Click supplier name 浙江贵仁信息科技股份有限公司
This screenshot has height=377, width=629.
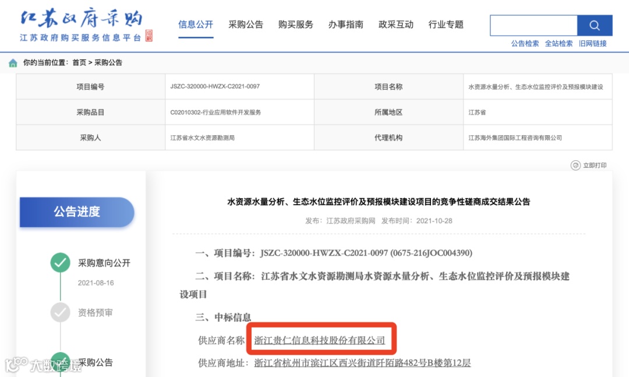[x=319, y=340]
